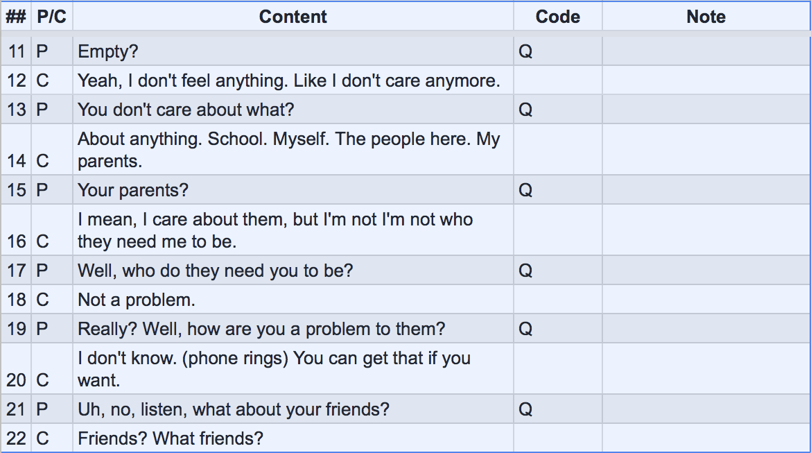
Task: Select the "Empty?" content cell
Action: (x=293, y=51)
